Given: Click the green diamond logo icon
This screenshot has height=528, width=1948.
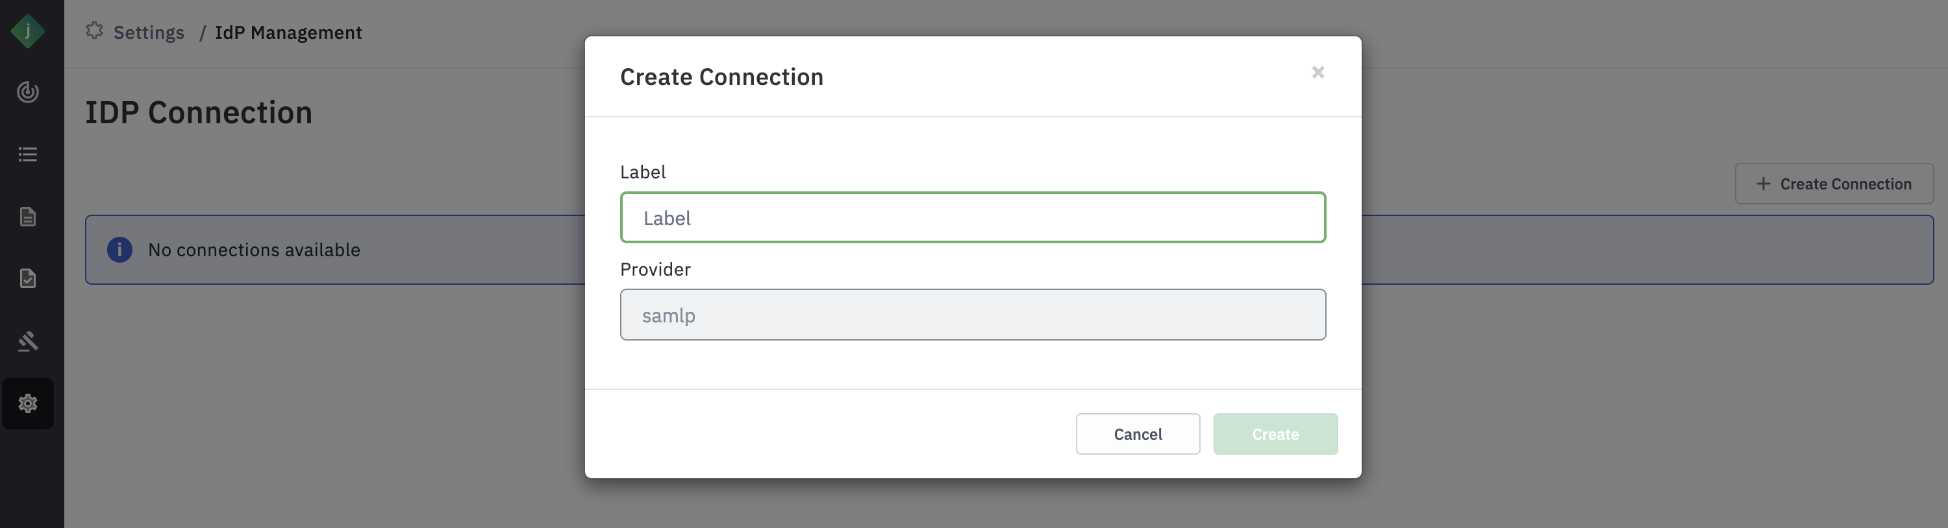Looking at the screenshot, I should coord(28,32).
